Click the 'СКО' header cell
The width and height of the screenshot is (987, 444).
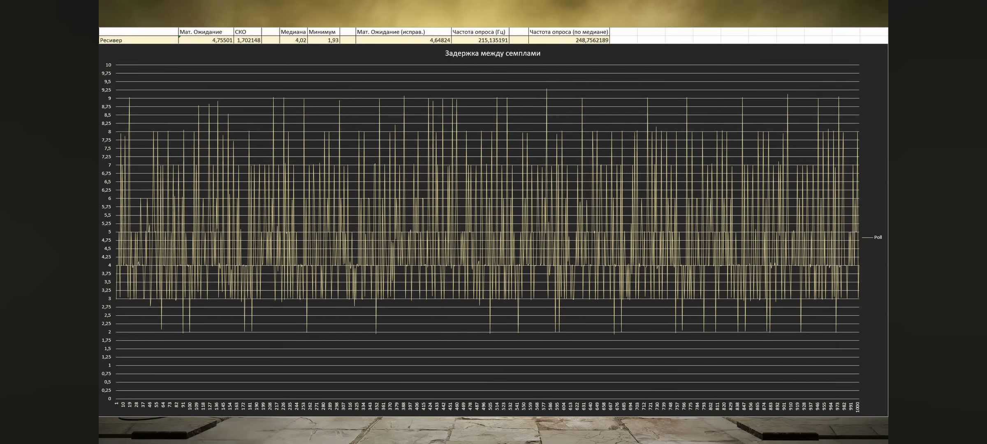coord(247,32)
